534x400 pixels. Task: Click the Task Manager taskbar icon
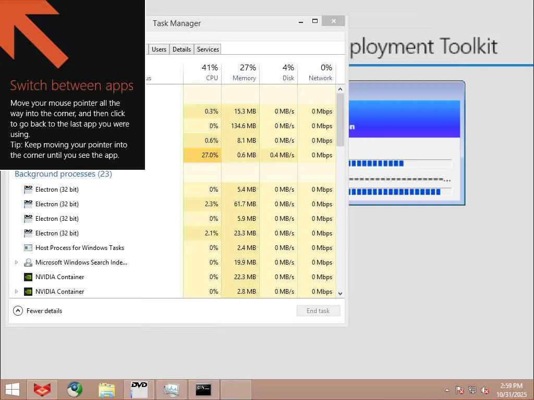point(171,390)
